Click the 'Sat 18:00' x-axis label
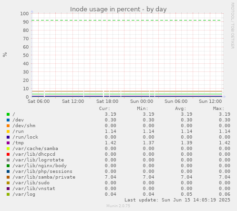The width and height of the screenshot is (237, 211). coord(107,101)
